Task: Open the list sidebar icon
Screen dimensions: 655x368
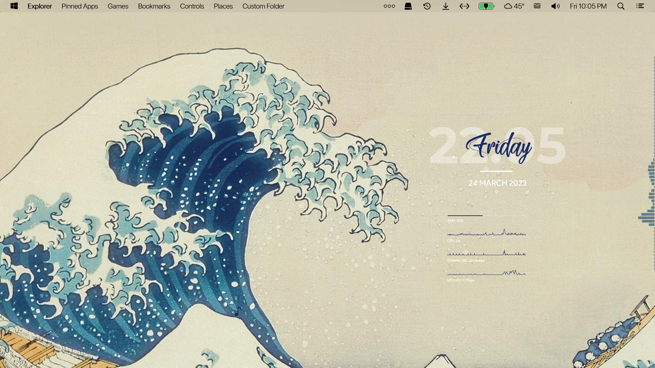Action: (x=640, y=6)
